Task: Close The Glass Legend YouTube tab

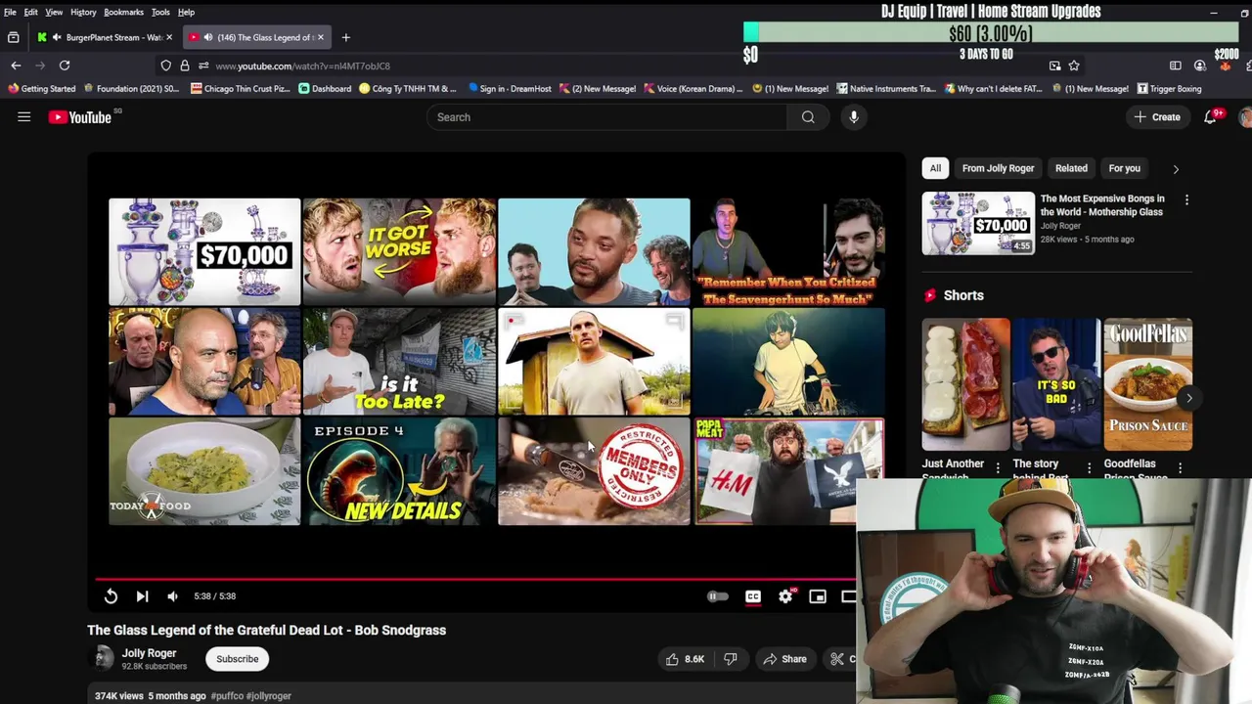Action: (320, 37)
